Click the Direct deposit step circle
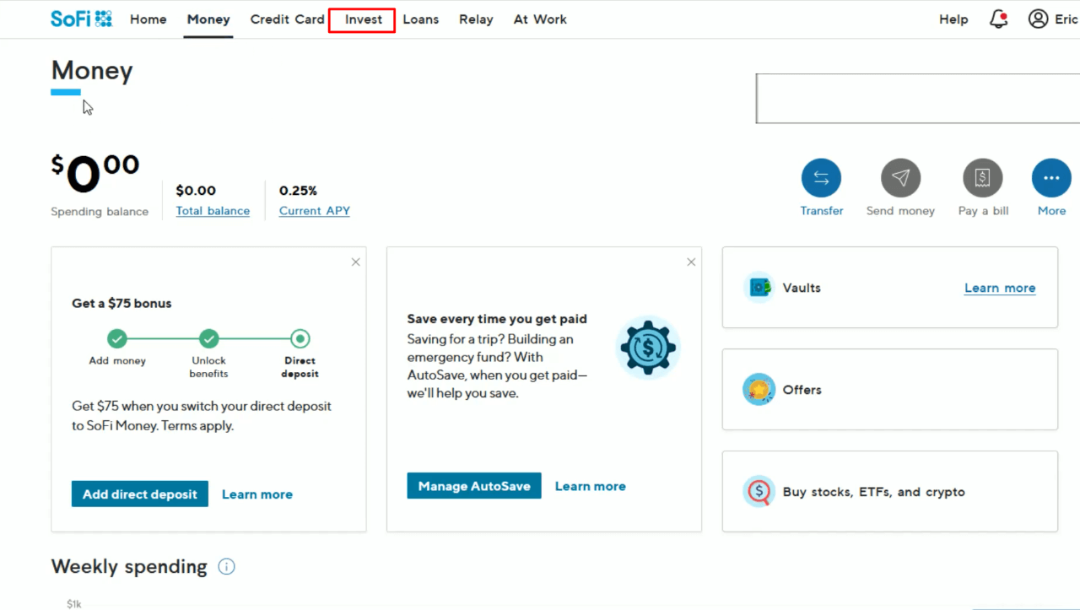Screen dimensions: 1080x610 click(300, 339)
